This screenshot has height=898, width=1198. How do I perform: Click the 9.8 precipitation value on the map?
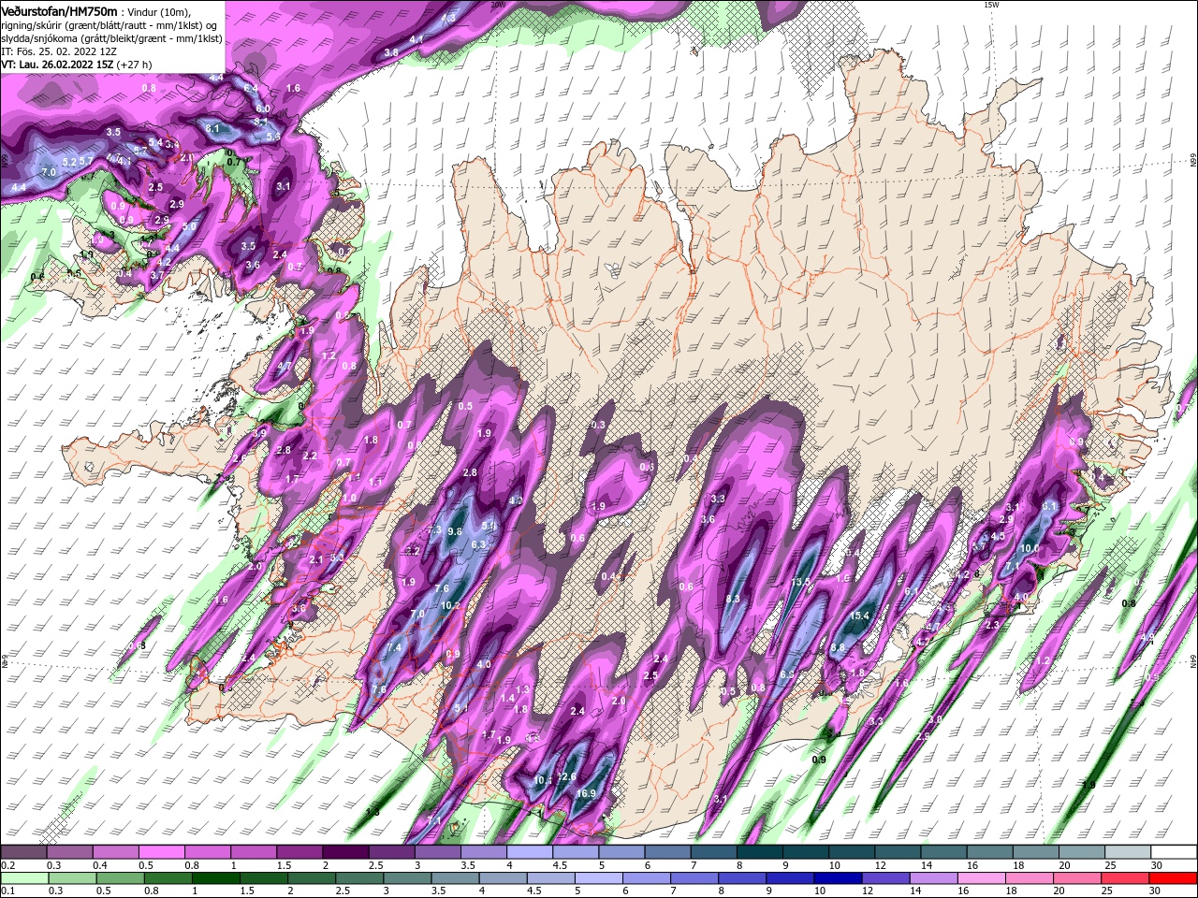[x=456, y=531]
